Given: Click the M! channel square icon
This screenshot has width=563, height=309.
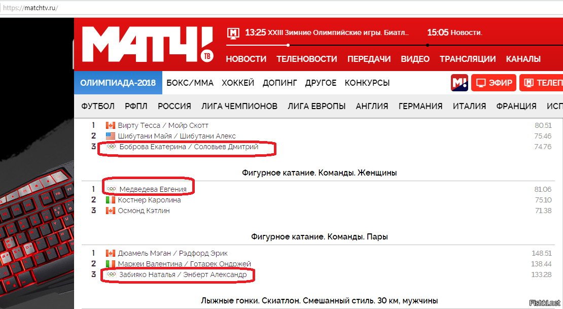Looking at the screenshot, I should pyautogui.click(x=459, y=83).
